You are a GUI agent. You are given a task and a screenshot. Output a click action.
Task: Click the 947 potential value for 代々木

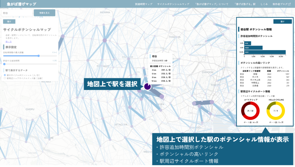click(288, 77)
